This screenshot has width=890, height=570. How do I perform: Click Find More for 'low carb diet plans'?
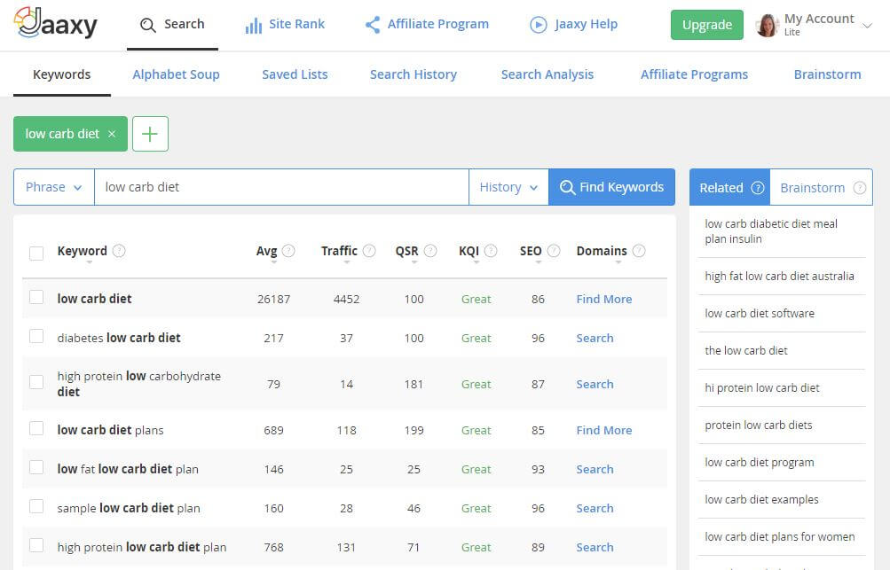(x=604, y=430)
